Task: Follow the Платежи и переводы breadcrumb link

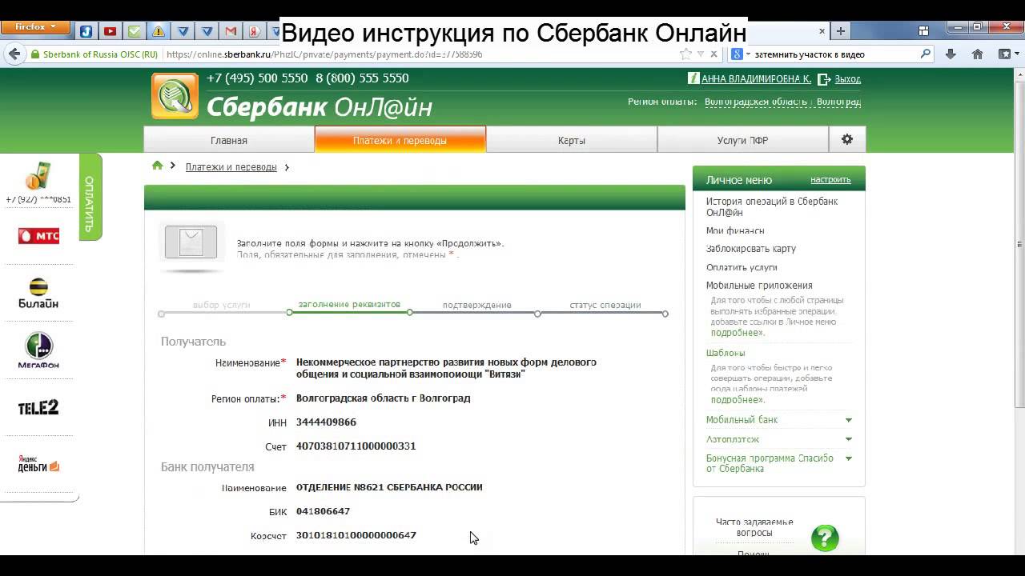Action: point(231,167)
